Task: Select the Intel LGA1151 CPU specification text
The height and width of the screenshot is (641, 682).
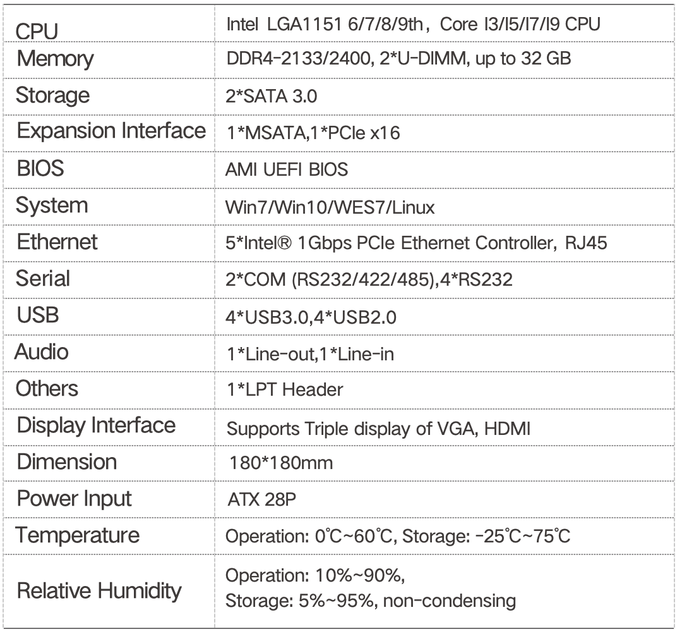Action: click(x=413, y=25)
